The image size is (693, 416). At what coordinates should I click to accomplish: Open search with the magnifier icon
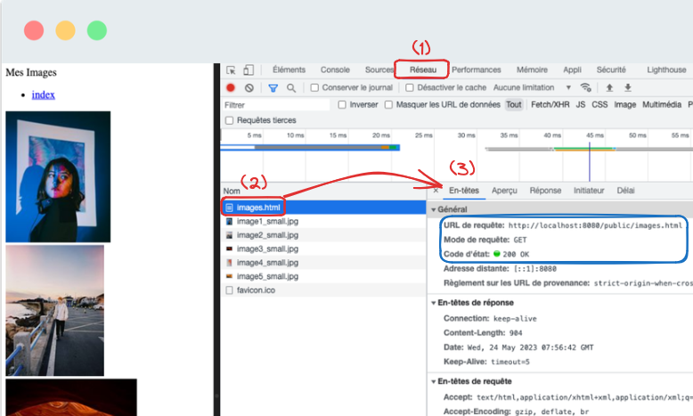[x=291, y=88]
